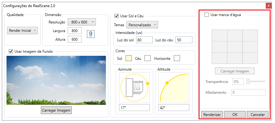The image size is (275, 123).
Task: Click Carregar Imagem under the background preview
Action: pos(56,110)
